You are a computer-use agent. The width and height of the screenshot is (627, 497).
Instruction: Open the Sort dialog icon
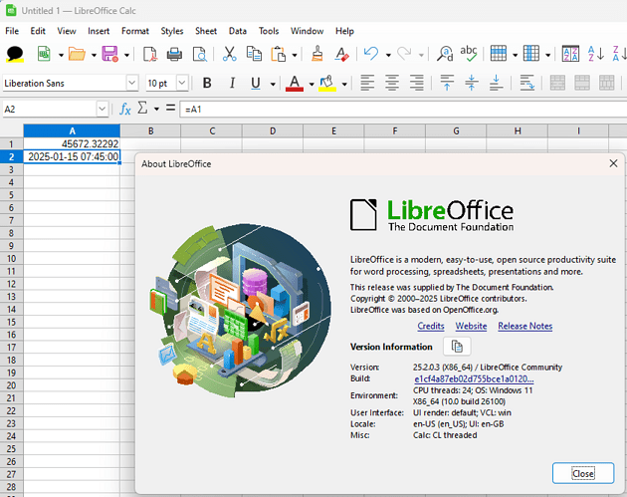[570, 54]
